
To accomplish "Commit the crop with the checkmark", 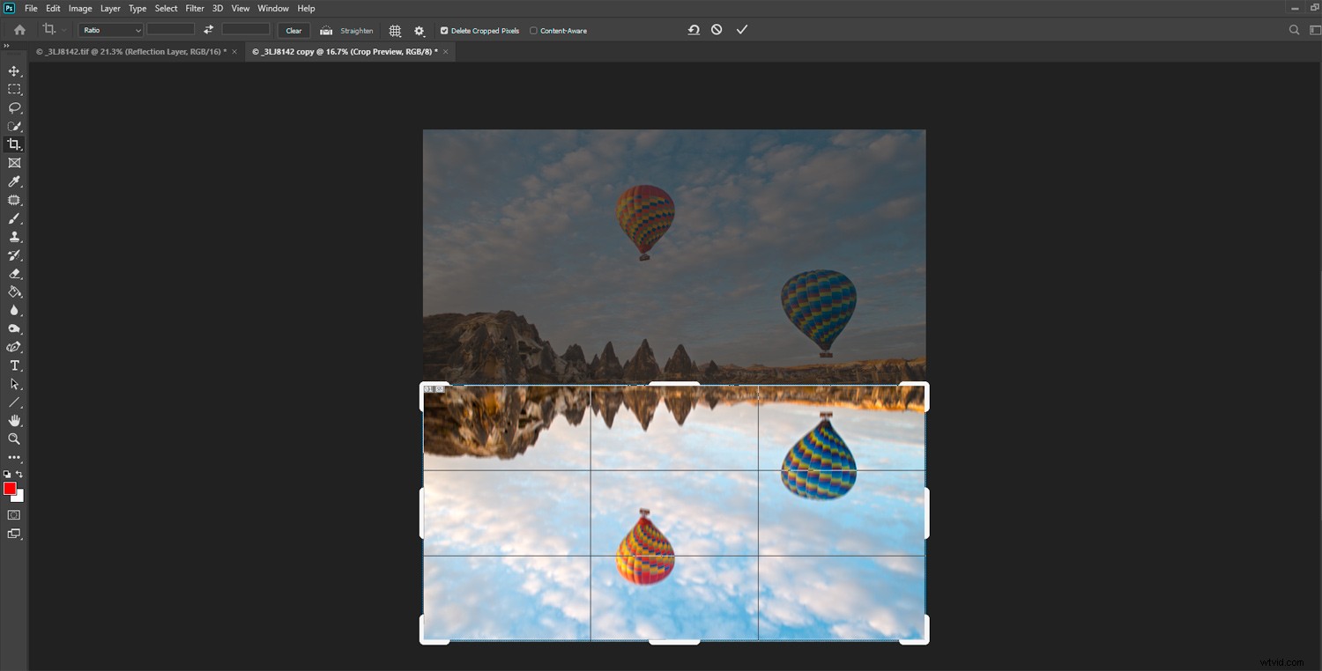I will coord(741,29).
